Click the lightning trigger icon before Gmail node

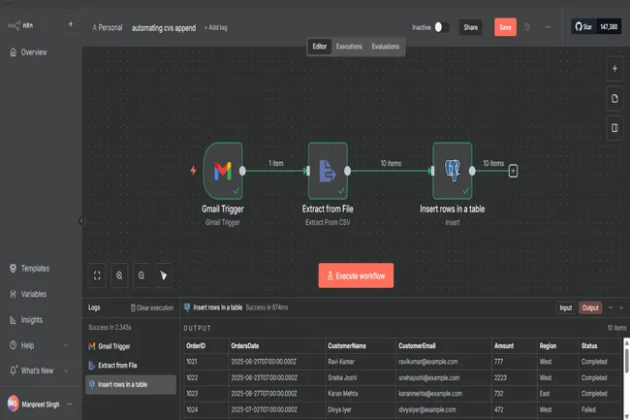[x=193, y=171]
